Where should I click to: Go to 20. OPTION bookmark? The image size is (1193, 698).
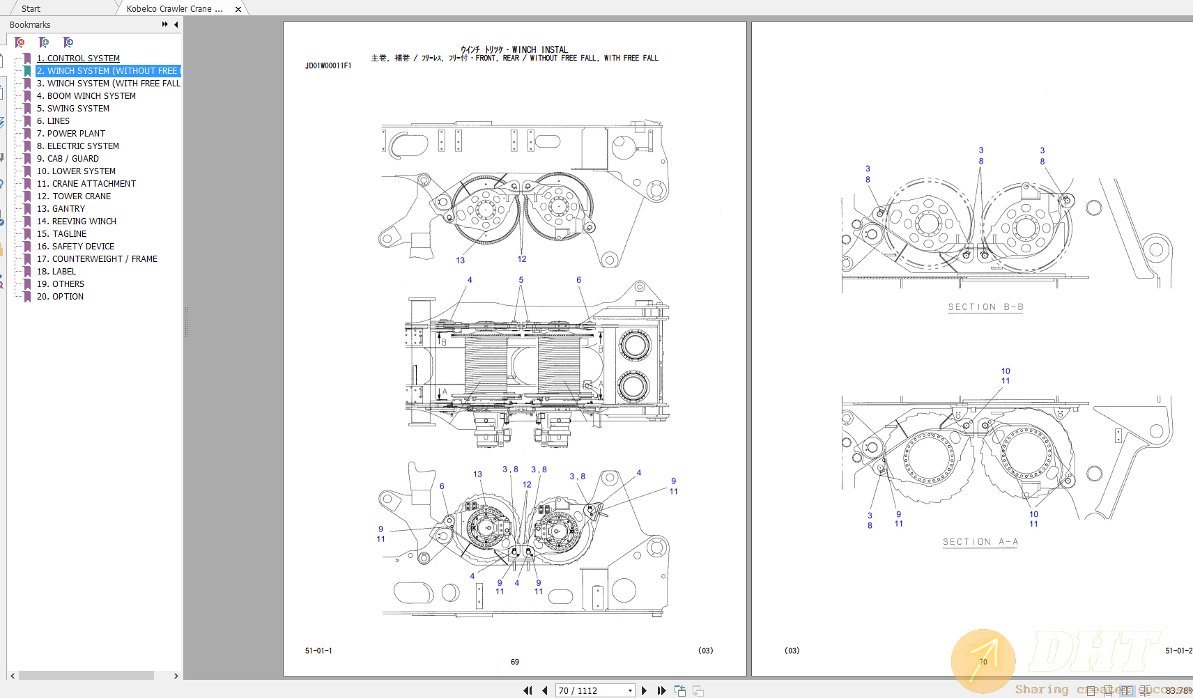point(60,297)
